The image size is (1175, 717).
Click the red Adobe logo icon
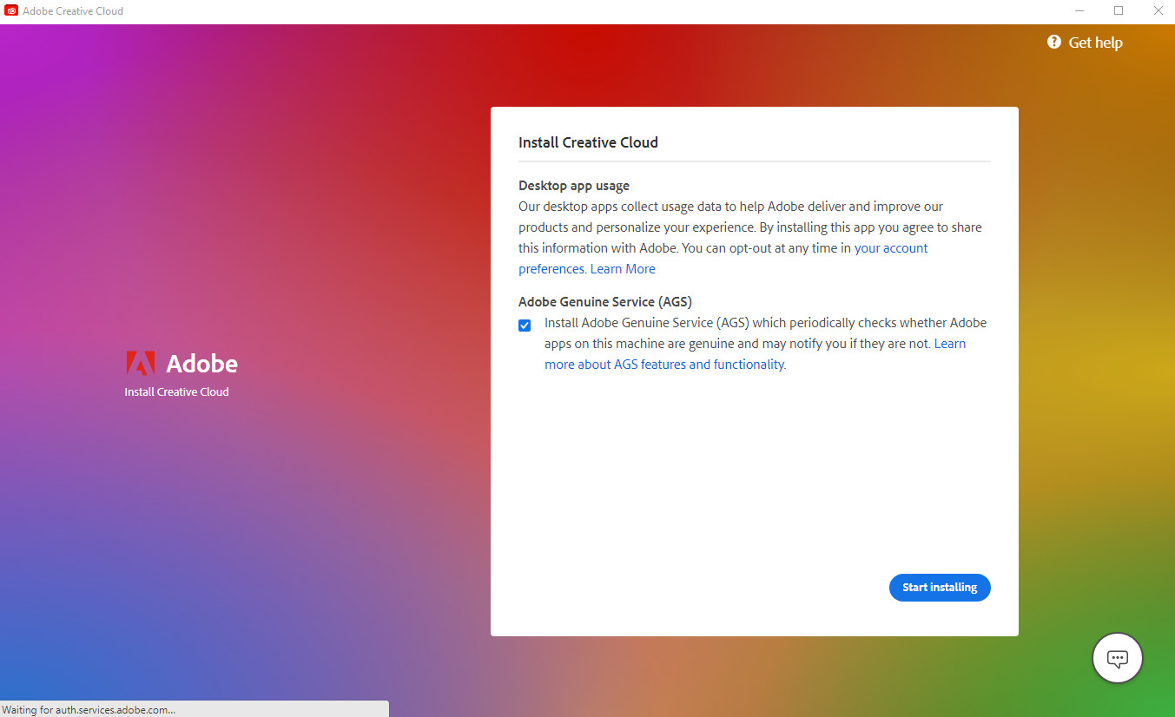140,363
